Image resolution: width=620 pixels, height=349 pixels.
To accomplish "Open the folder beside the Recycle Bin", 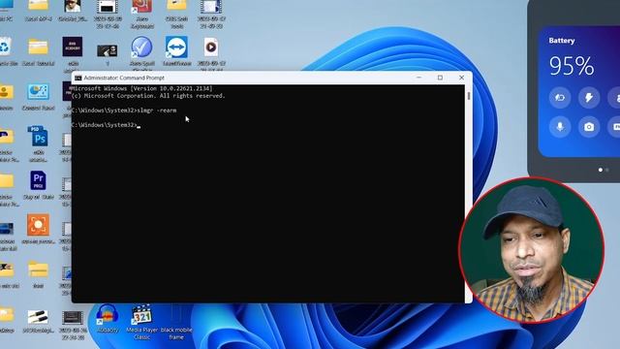I will pyautogui.click(x=38, y=48).
